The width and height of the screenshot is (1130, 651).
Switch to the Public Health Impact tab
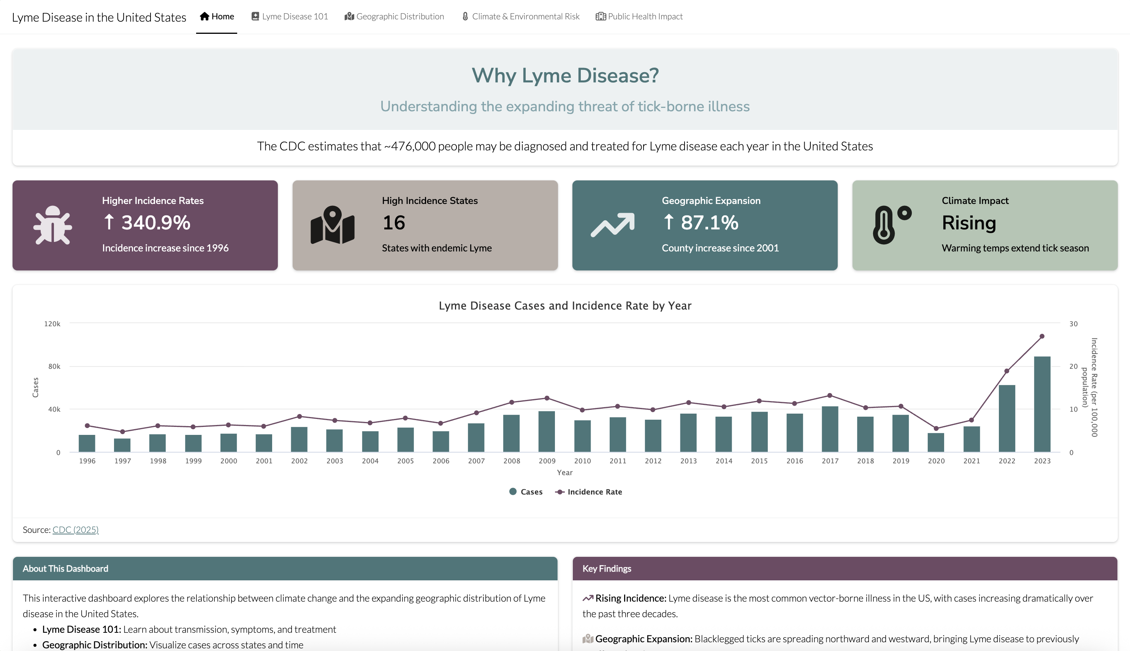pyautogui.click(x=645, y=17)
